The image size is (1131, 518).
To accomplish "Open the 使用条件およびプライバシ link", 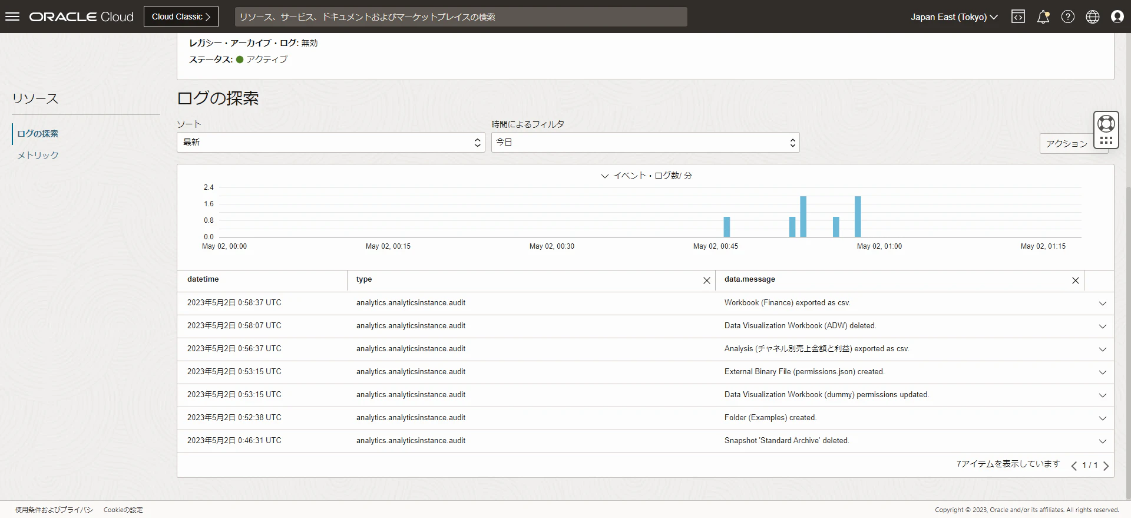I will pos(54,510).
